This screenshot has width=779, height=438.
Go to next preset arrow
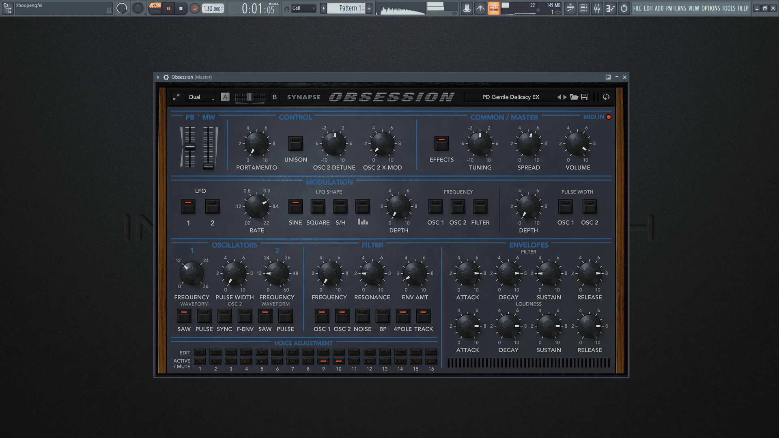click(565, 97)
